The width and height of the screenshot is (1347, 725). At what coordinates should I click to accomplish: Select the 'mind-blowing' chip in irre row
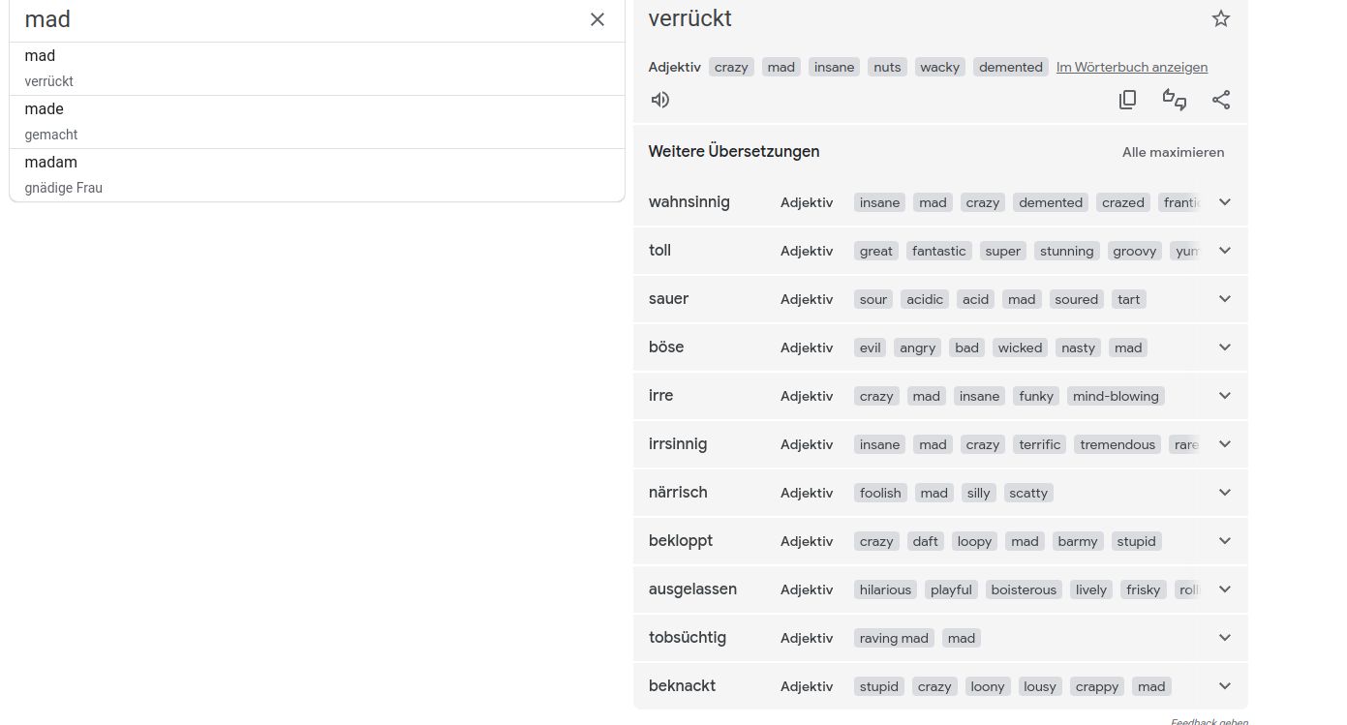click(x=1116, y=396)
